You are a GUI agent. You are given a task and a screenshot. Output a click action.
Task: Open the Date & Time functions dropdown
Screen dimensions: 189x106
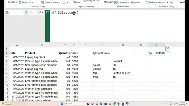click(x=50, y=2)
